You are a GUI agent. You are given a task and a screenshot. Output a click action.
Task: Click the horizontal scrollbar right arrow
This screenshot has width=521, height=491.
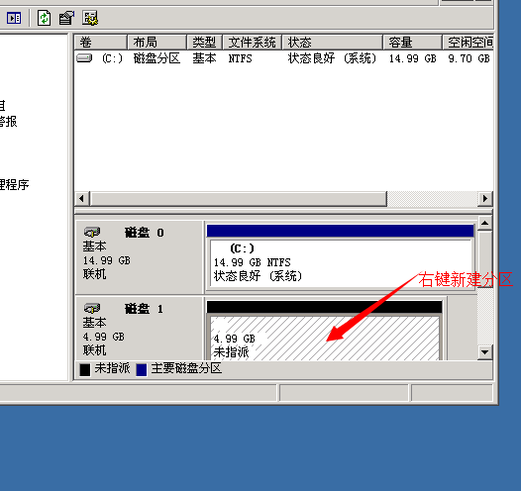pyautogui.click(x=485, y=199)
